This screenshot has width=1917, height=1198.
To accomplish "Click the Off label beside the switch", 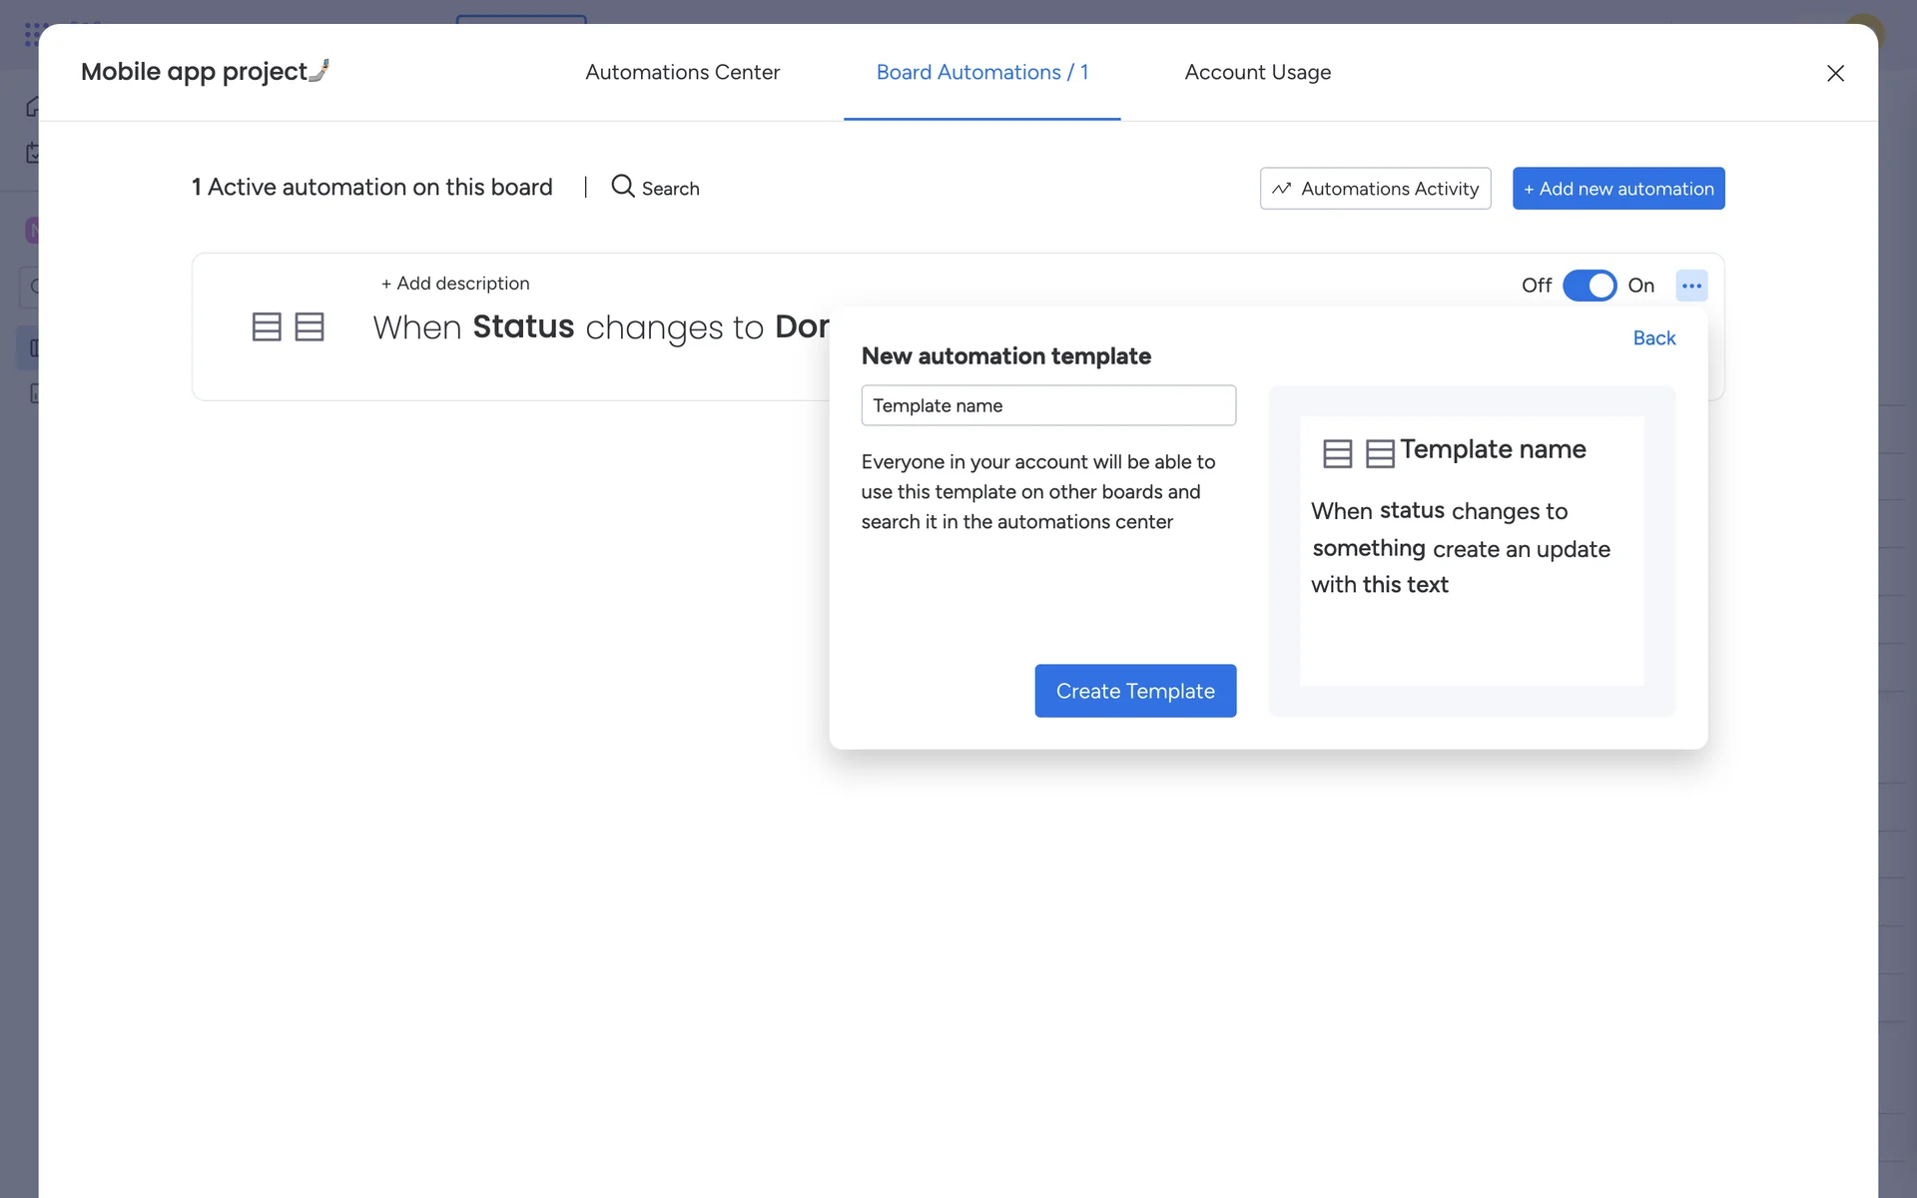I will pos(1536,286).
